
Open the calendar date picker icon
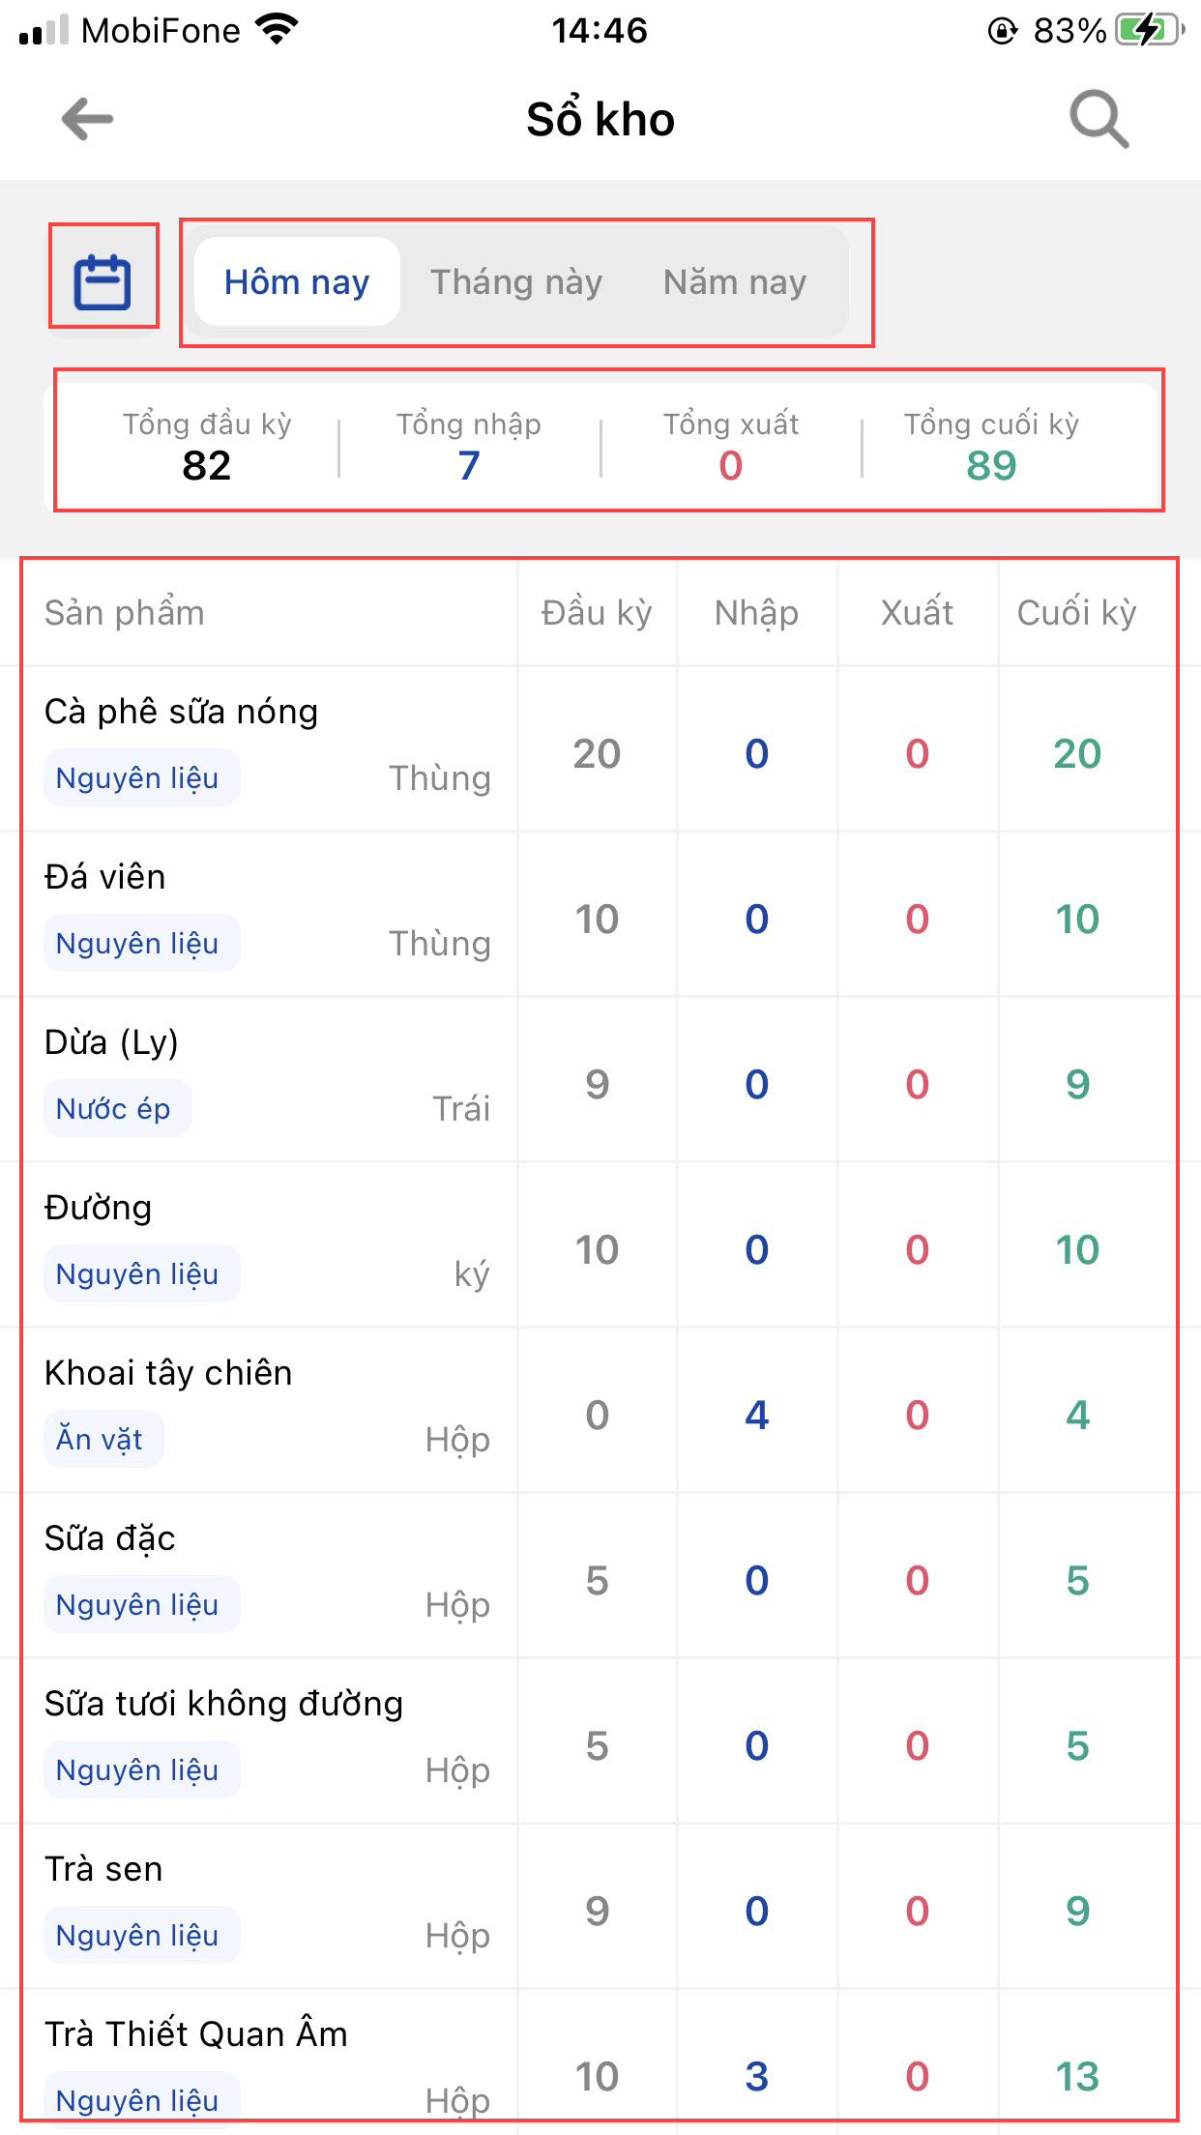coord(103,281)
